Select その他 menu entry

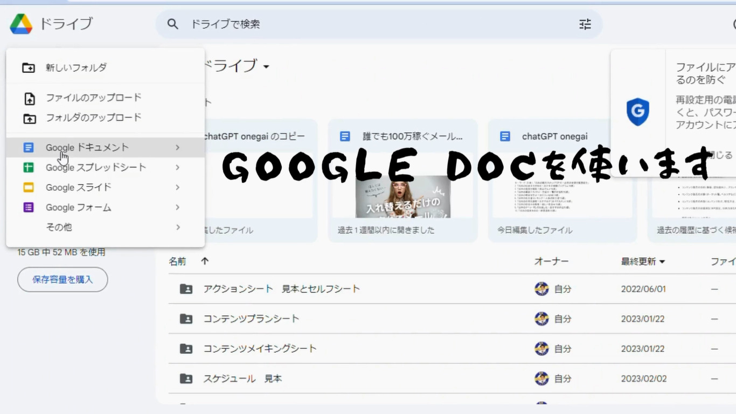pyautogui.click(x=106, y=227)
